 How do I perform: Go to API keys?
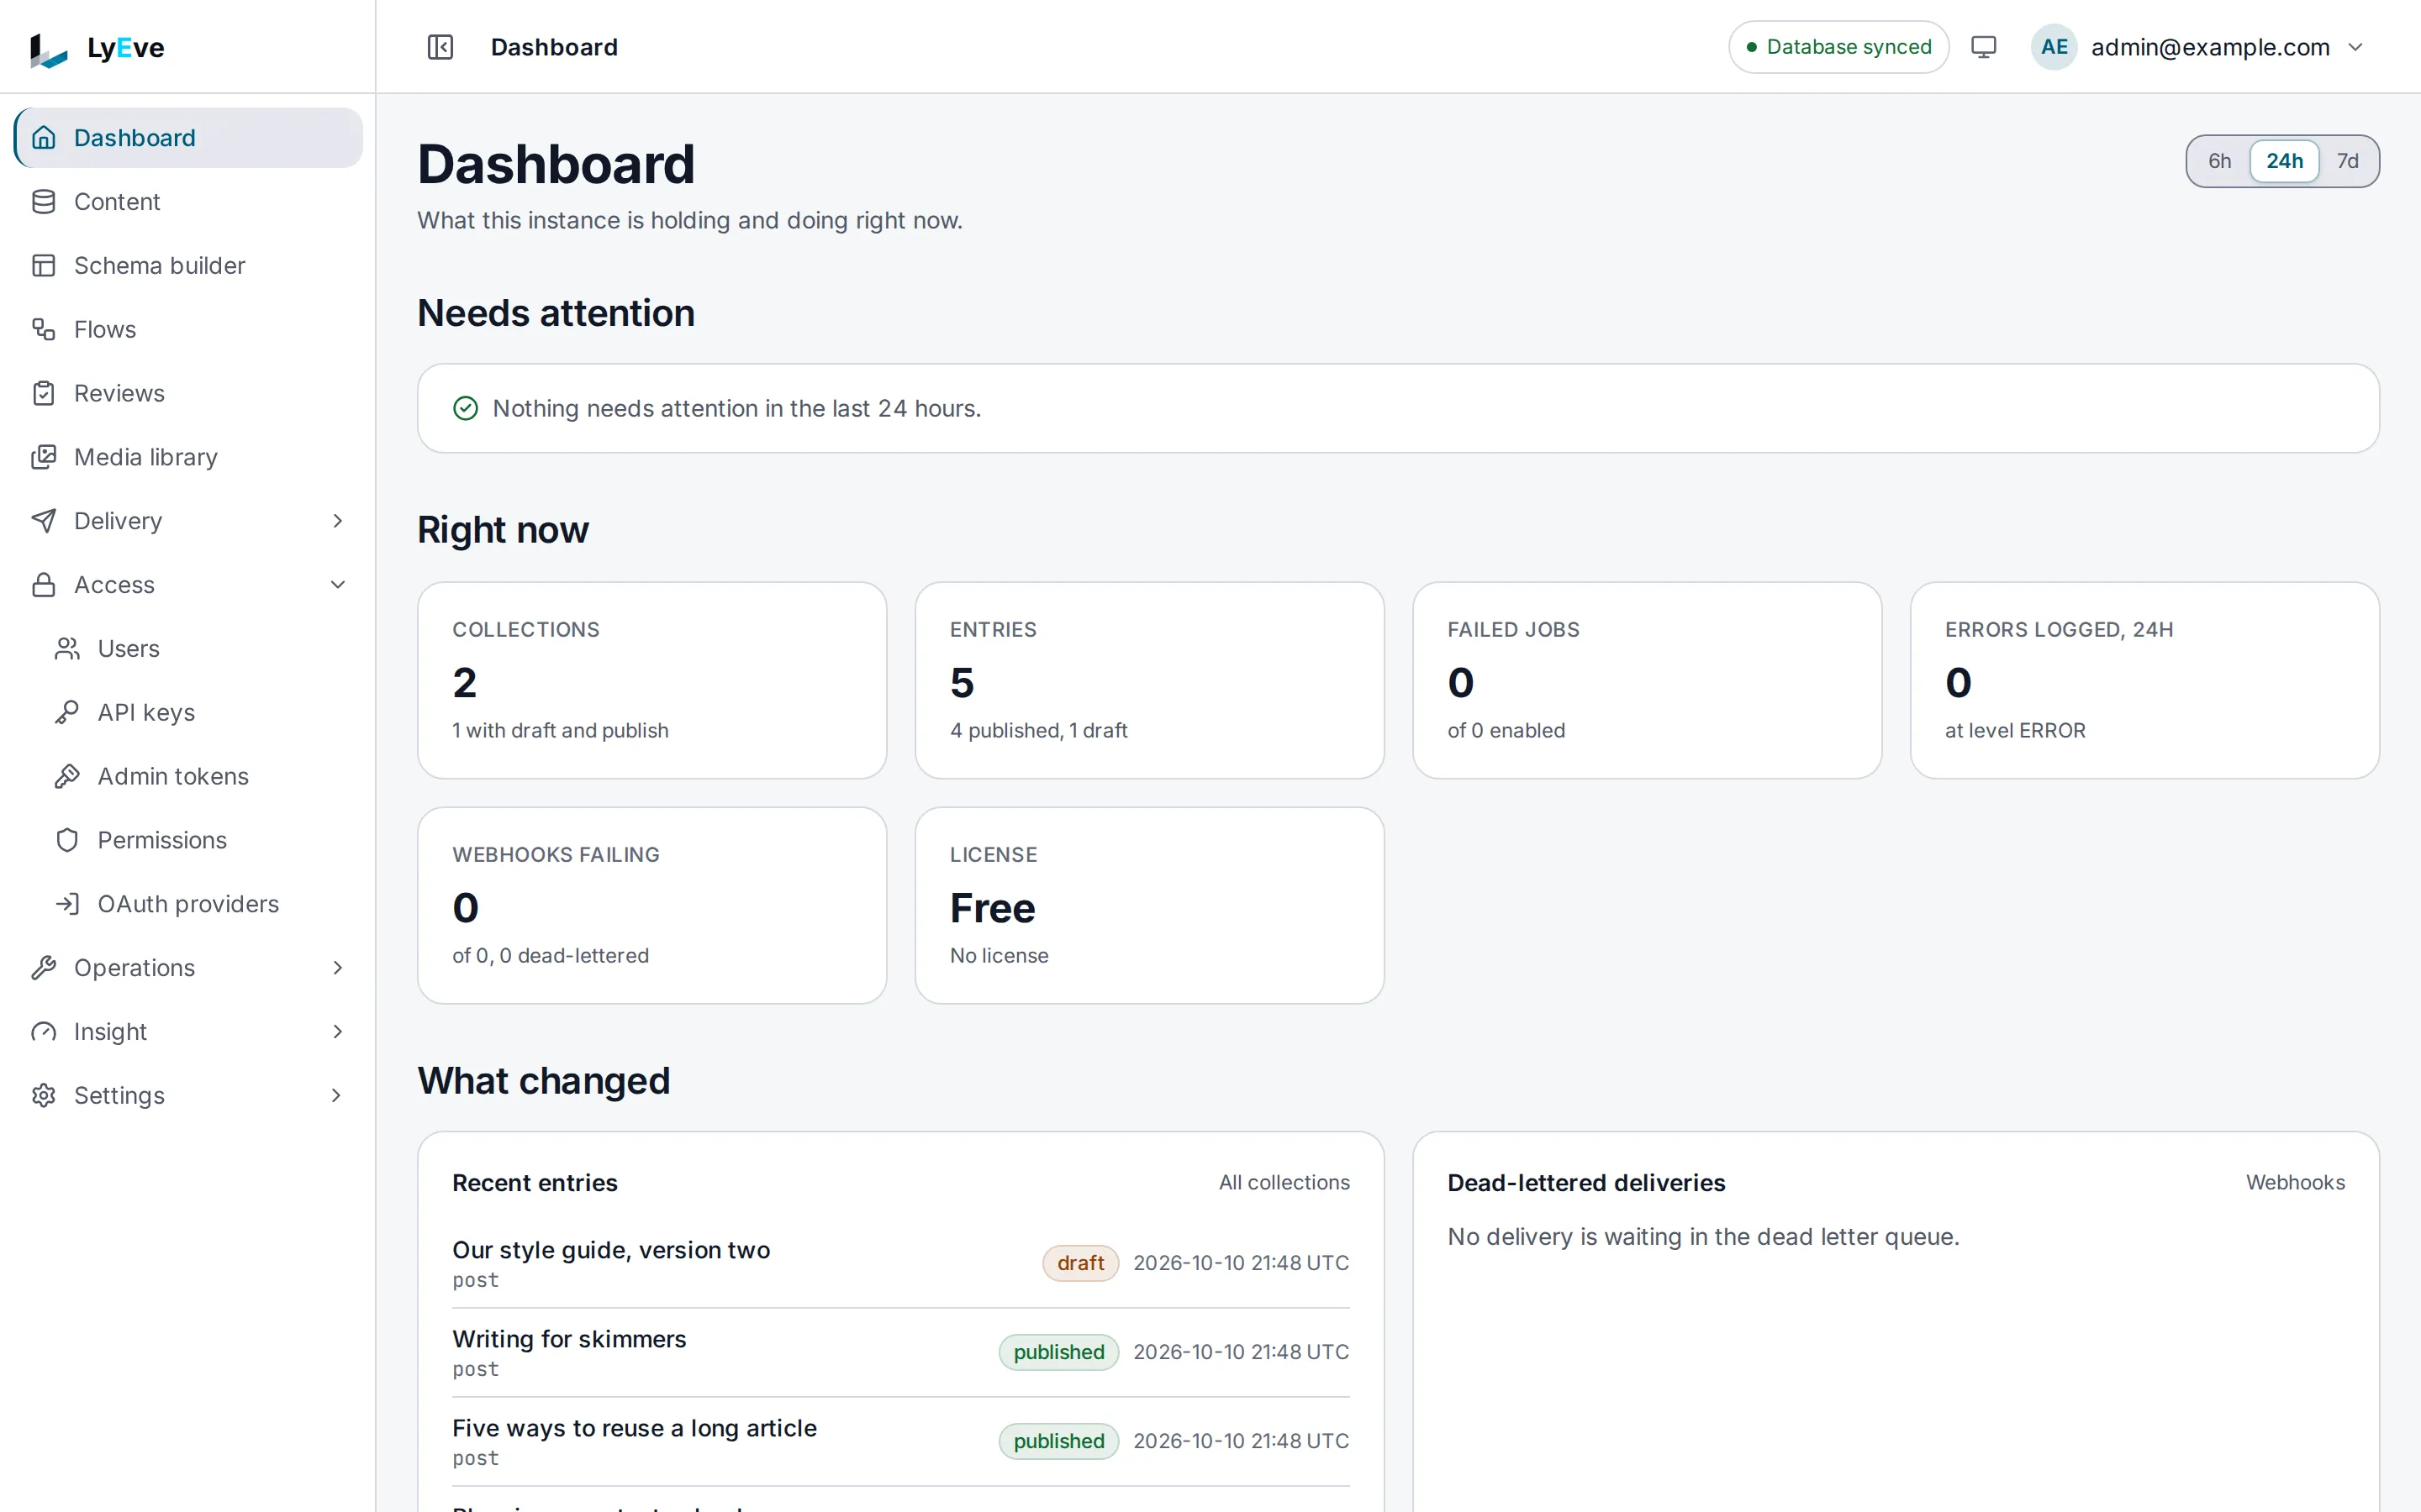pos(200,713)
